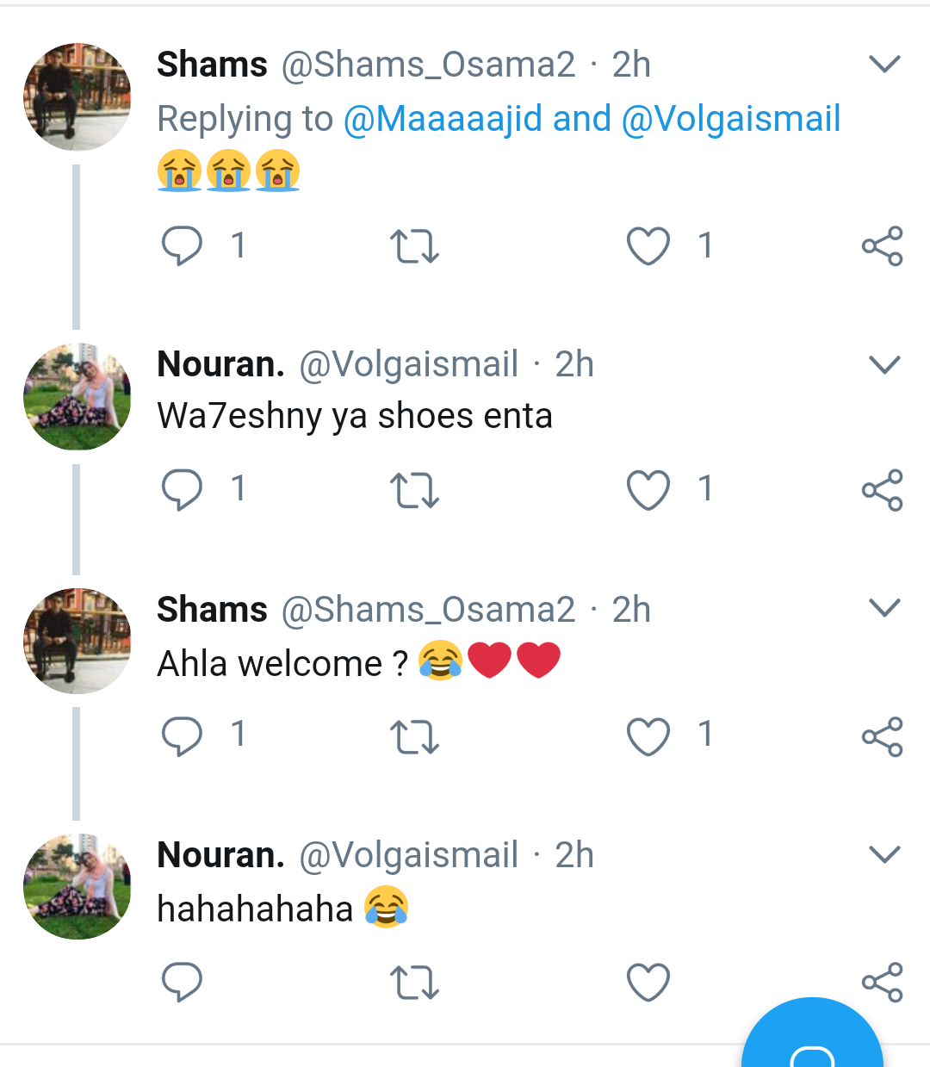The image size is (930, 1067).
Task: Open the @Volgaismail mention in reply line
Action: pos(730,119)
